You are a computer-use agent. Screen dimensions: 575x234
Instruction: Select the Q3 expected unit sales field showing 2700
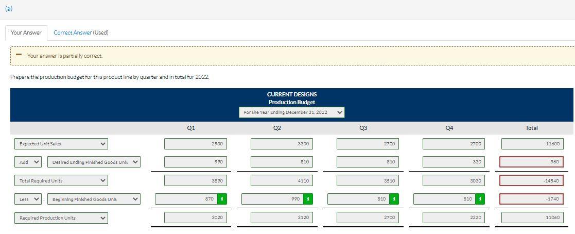coord(368,144)
